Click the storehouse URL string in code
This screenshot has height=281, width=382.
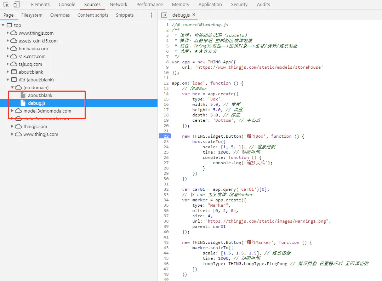259,67
